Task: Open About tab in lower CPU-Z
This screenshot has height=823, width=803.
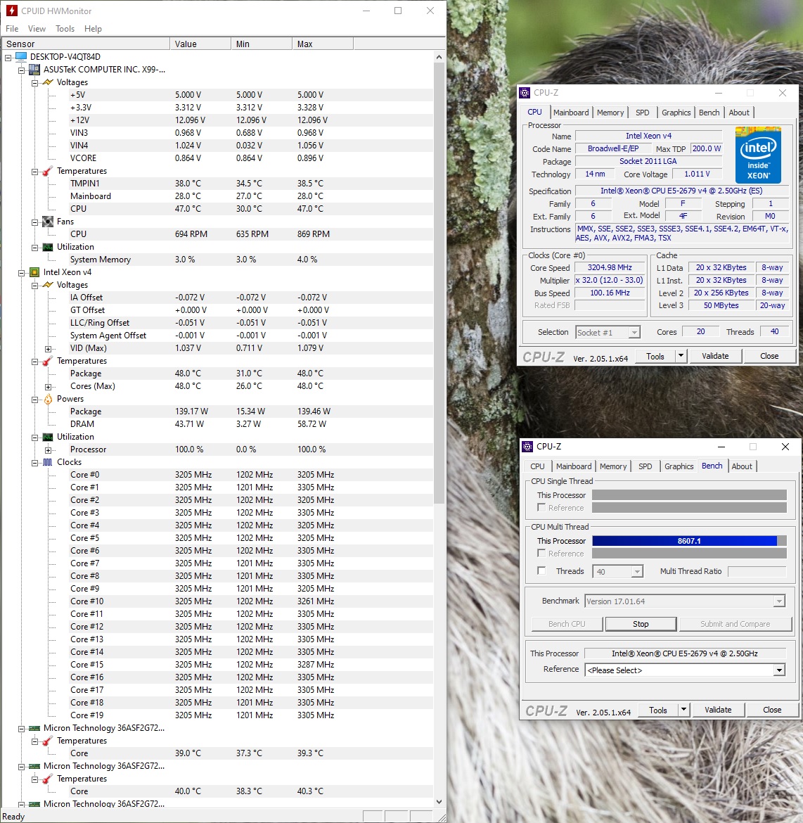Action: [742, 466]
